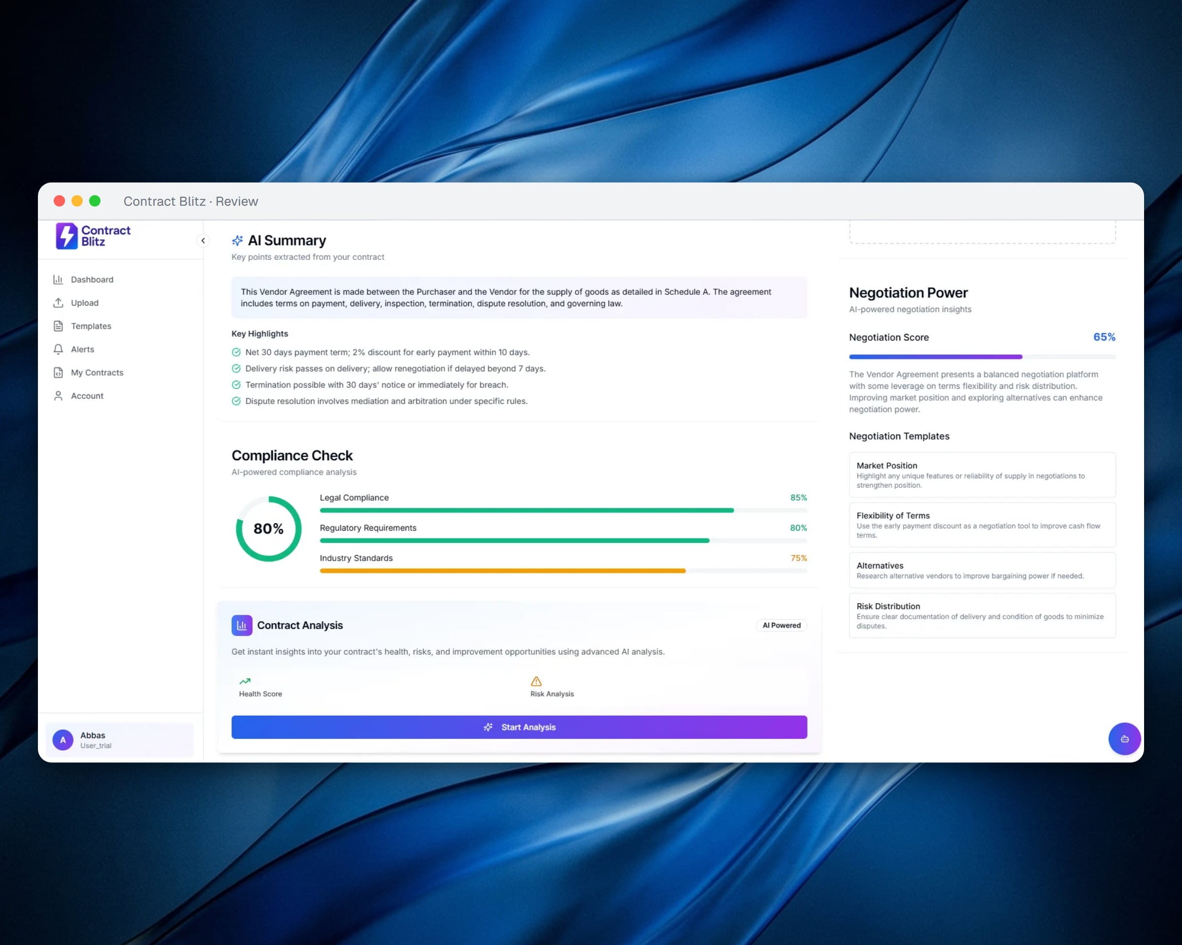Click the Risk Analysis warning icon
This screenshot has height=945, width=1182.
click(536, 681)
